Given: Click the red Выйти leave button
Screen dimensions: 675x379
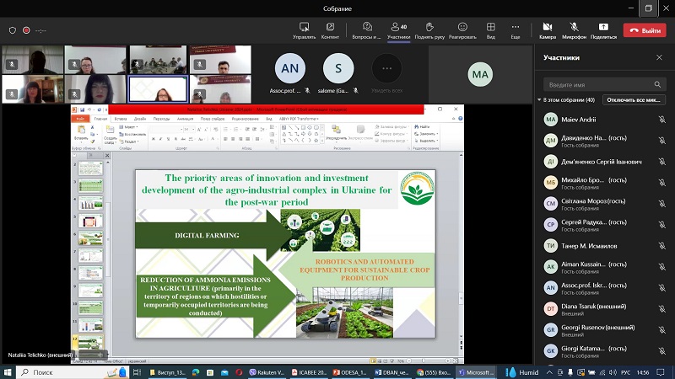Looking at the screenshot, I should point(645,30).
